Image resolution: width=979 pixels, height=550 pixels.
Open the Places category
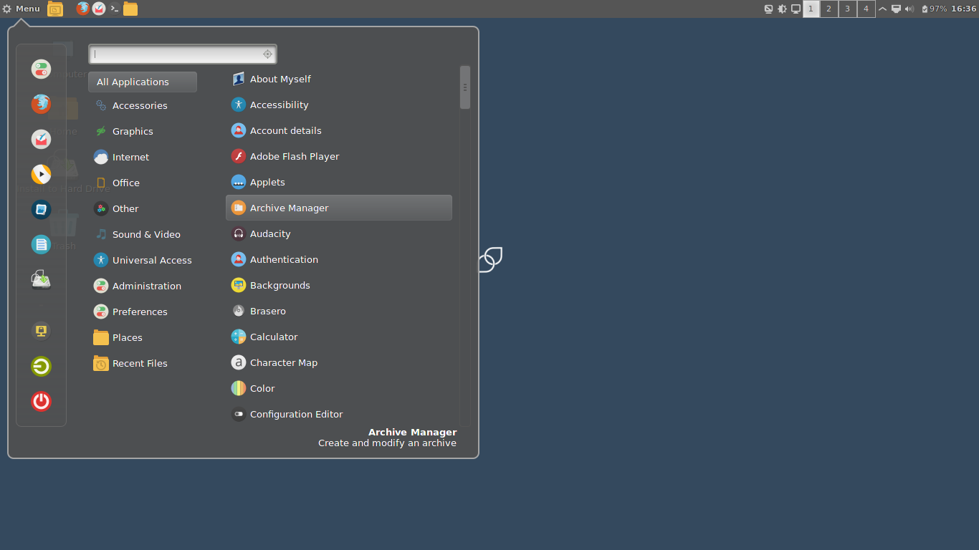tap(143, 337)
